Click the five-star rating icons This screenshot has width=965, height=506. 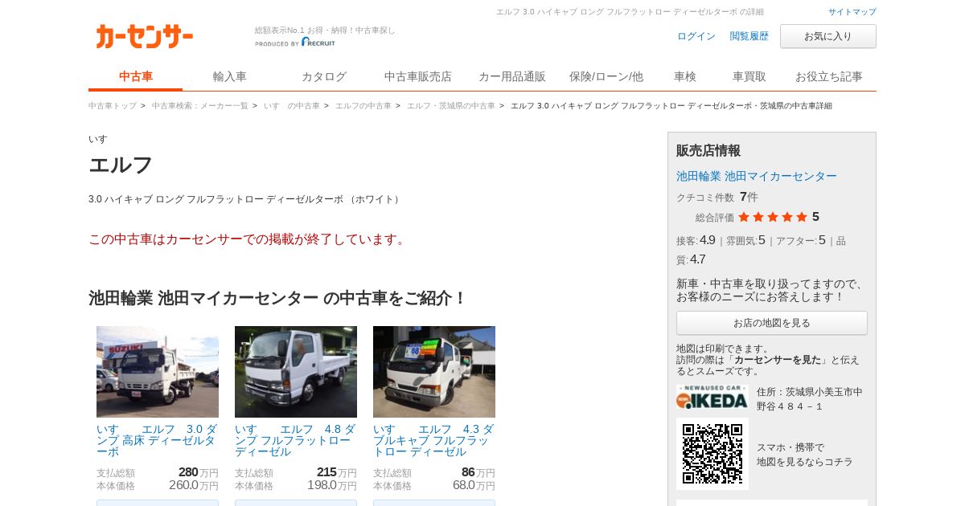click(x=773, y=217)
